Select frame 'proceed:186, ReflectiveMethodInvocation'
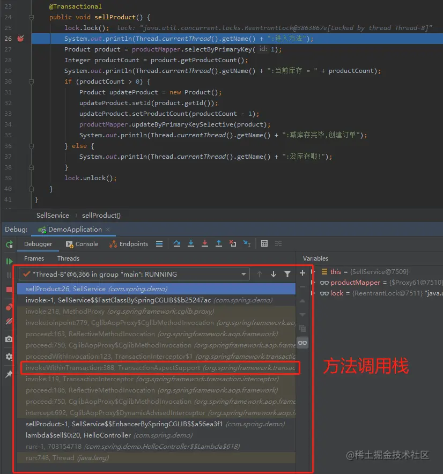 pos(156,390)
